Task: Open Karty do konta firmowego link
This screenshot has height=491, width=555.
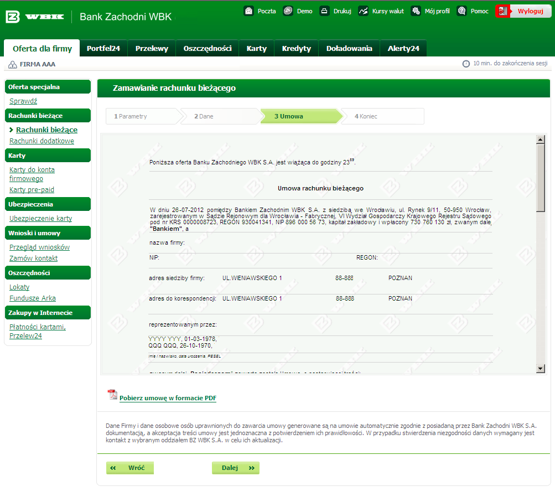Action: (x=32, y=174)
